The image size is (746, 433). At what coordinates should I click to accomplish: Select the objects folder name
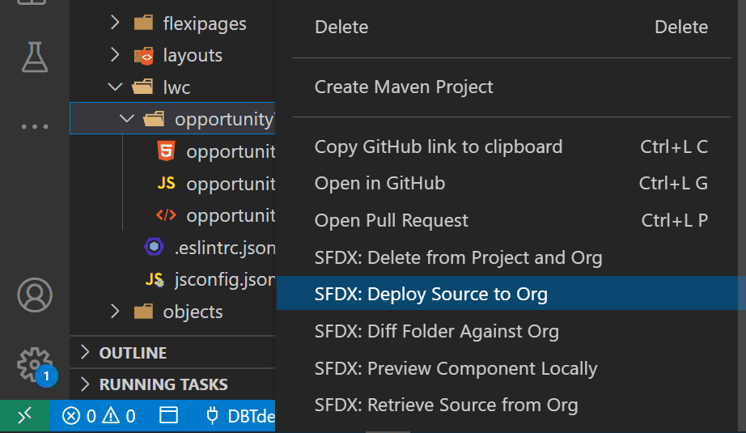click(x=193, y=312)
